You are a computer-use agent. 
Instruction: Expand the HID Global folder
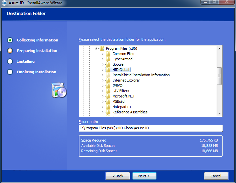(102, 70)
